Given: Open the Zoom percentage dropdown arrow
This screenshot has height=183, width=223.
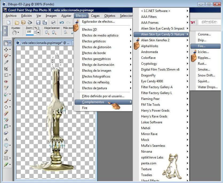Looking at the screenshot, I should [x=38, y=32].
